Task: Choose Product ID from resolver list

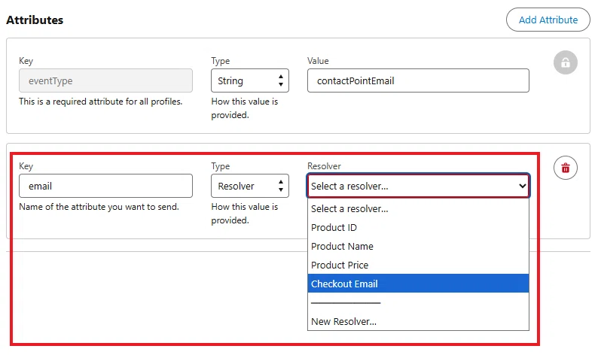Action: pyautogui.click(x=418, y=227)
